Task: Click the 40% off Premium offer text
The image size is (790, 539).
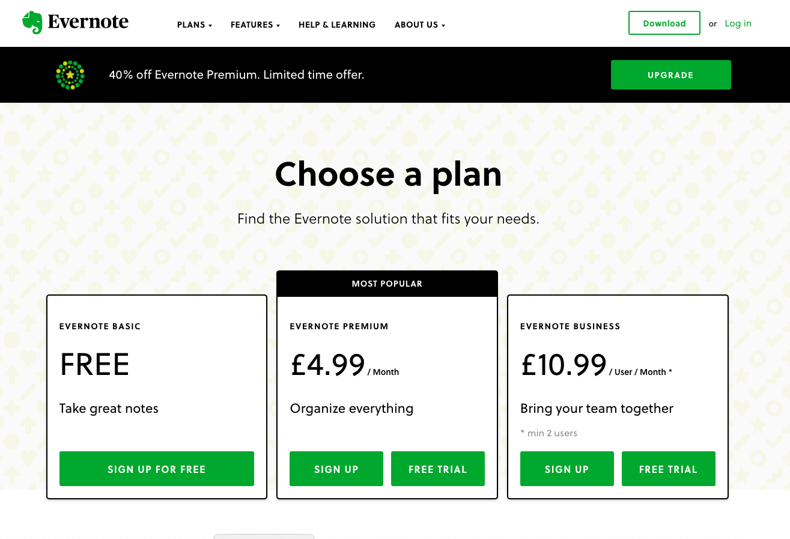Action: click(237, 75)
